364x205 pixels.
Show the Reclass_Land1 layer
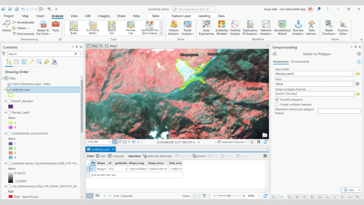(9, 112)
